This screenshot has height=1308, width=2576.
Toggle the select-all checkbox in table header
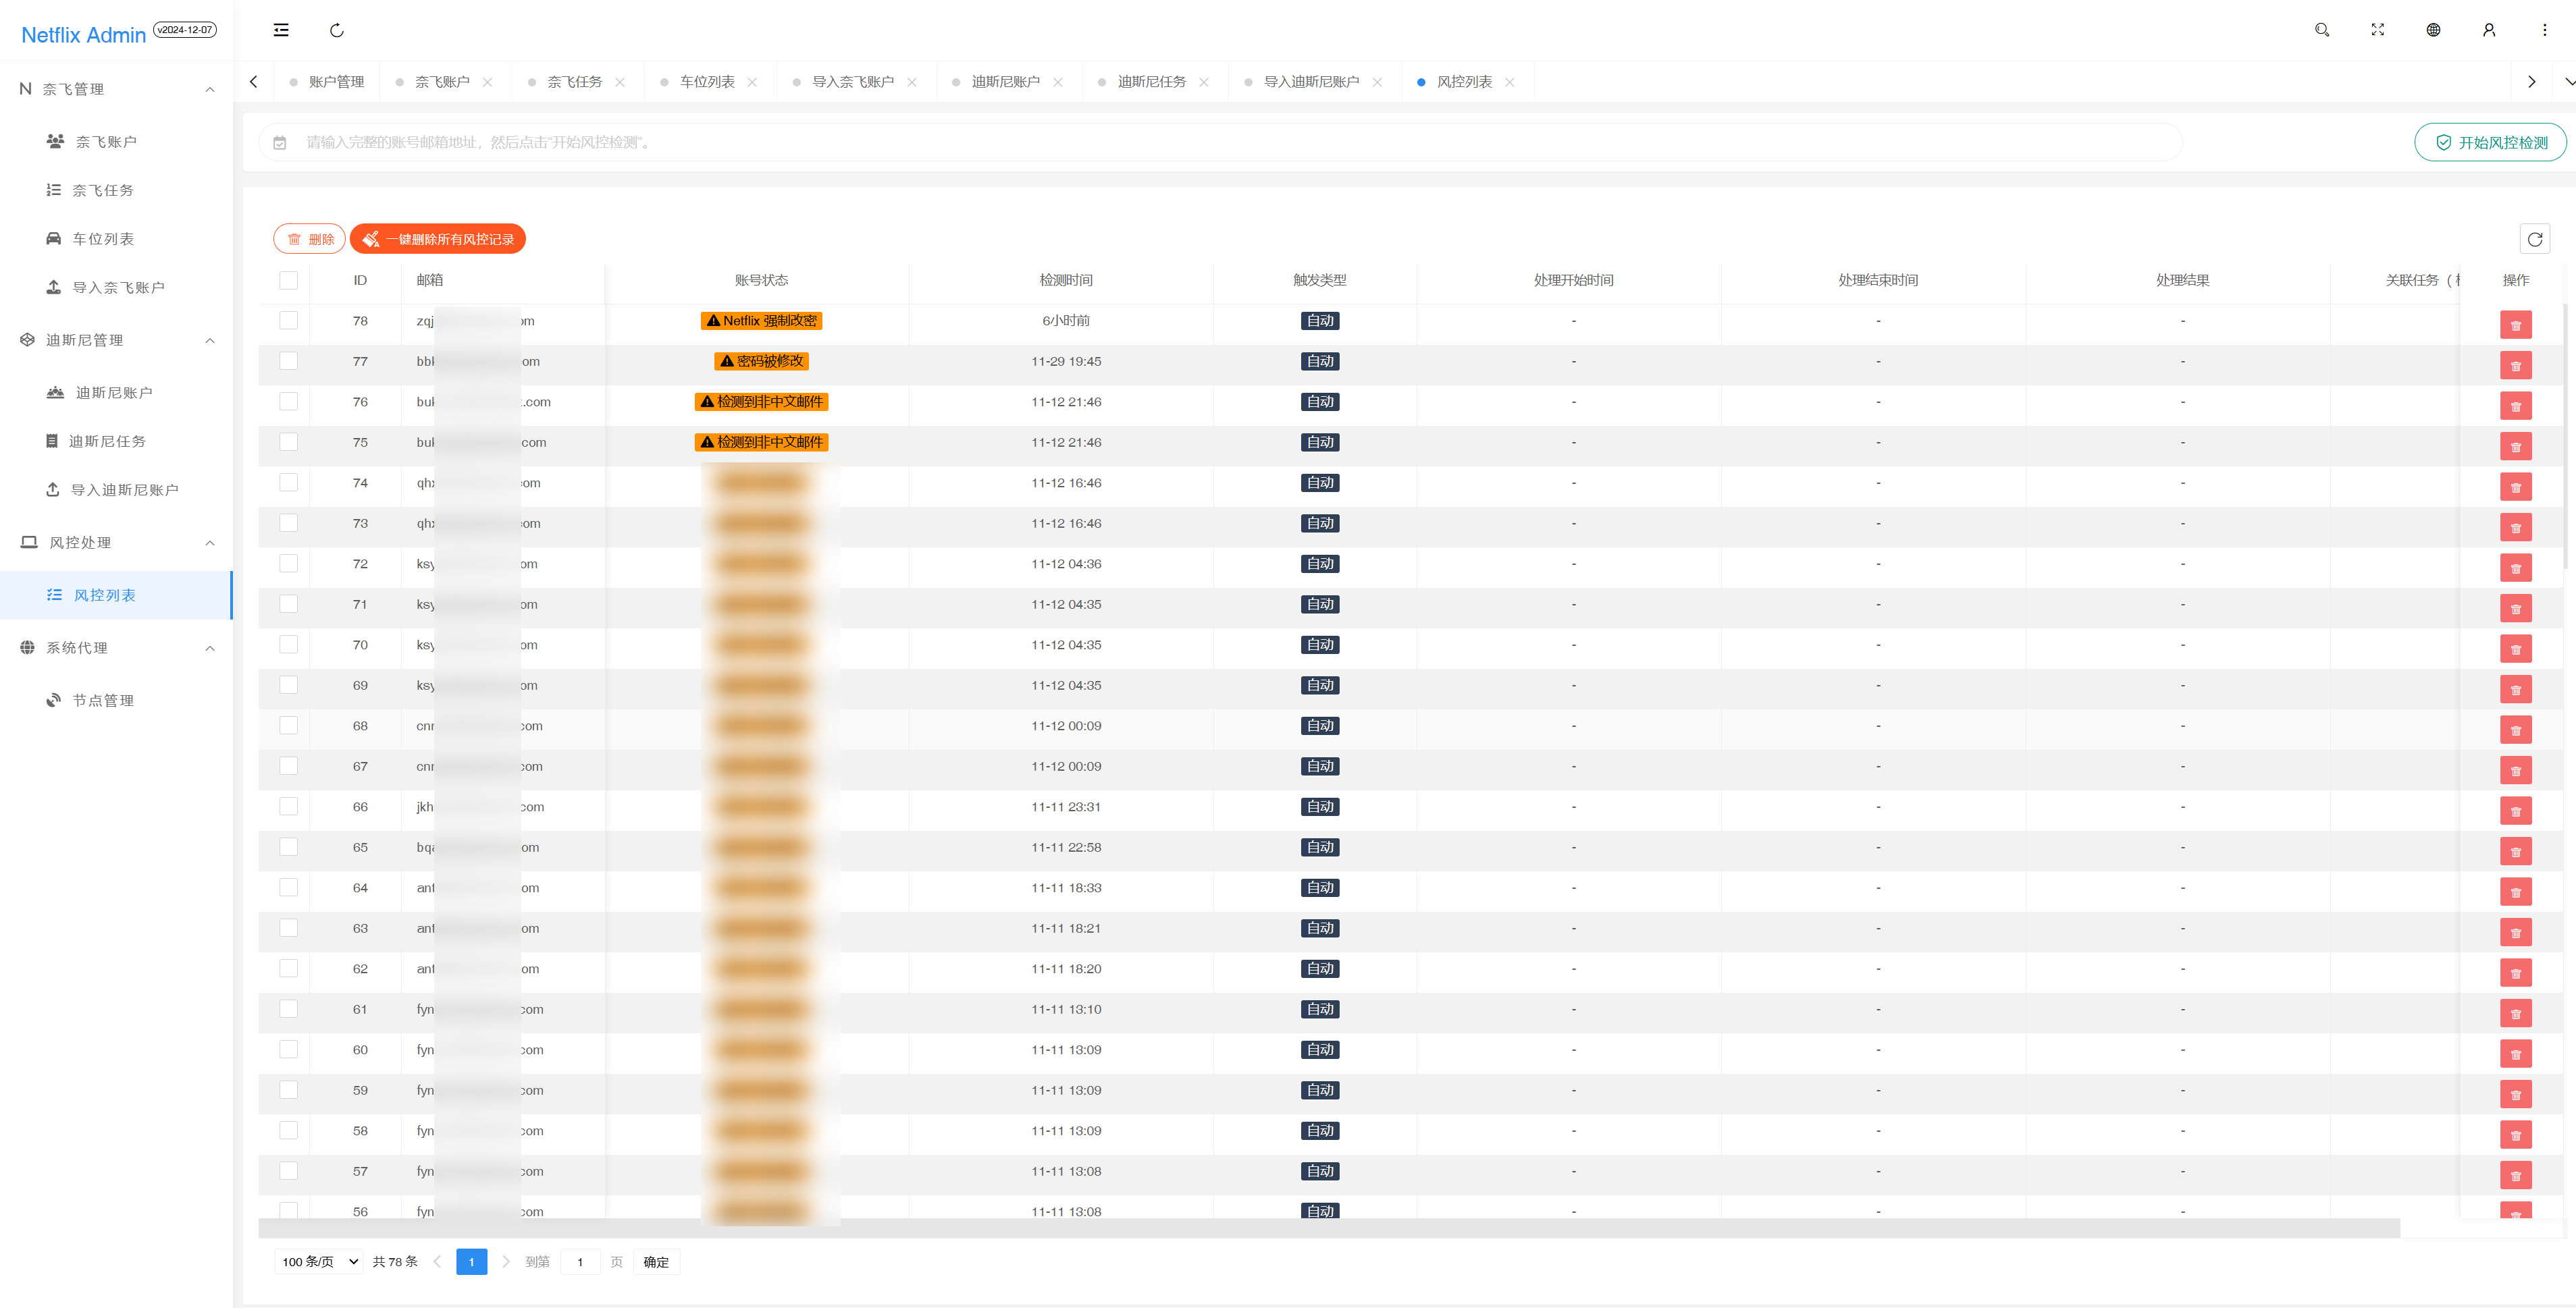pyautogui.click(x=288, y=280)
